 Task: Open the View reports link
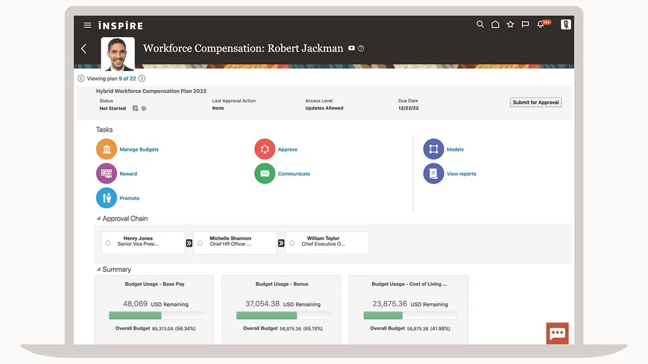[461, 174]
